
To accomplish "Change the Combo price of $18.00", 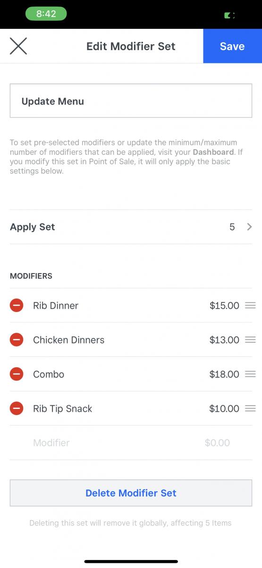I will [x=224, y=374].
